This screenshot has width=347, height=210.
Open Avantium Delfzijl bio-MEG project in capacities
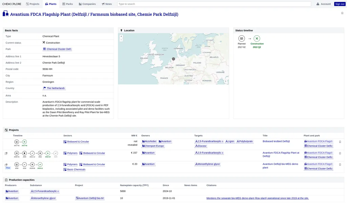[90, 198]
